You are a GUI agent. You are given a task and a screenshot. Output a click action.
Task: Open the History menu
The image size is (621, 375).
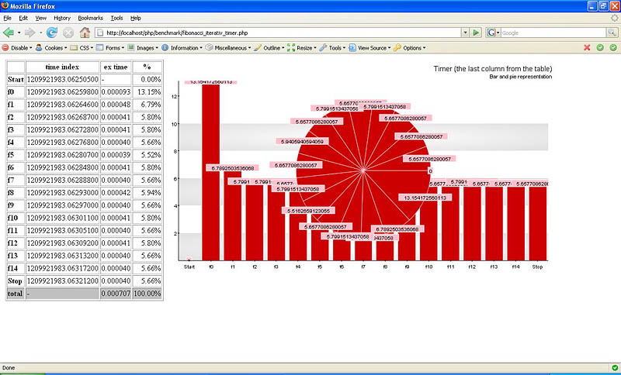click(62, 18)
